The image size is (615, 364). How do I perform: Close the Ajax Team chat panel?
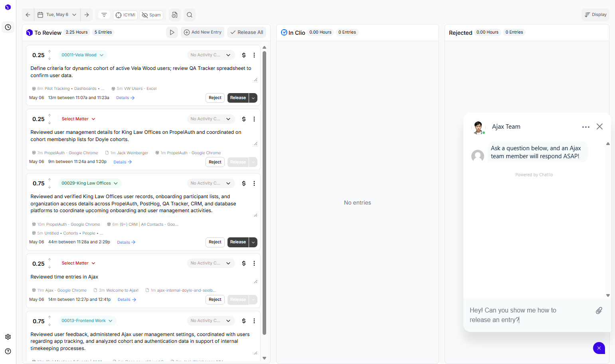point(599,127)
